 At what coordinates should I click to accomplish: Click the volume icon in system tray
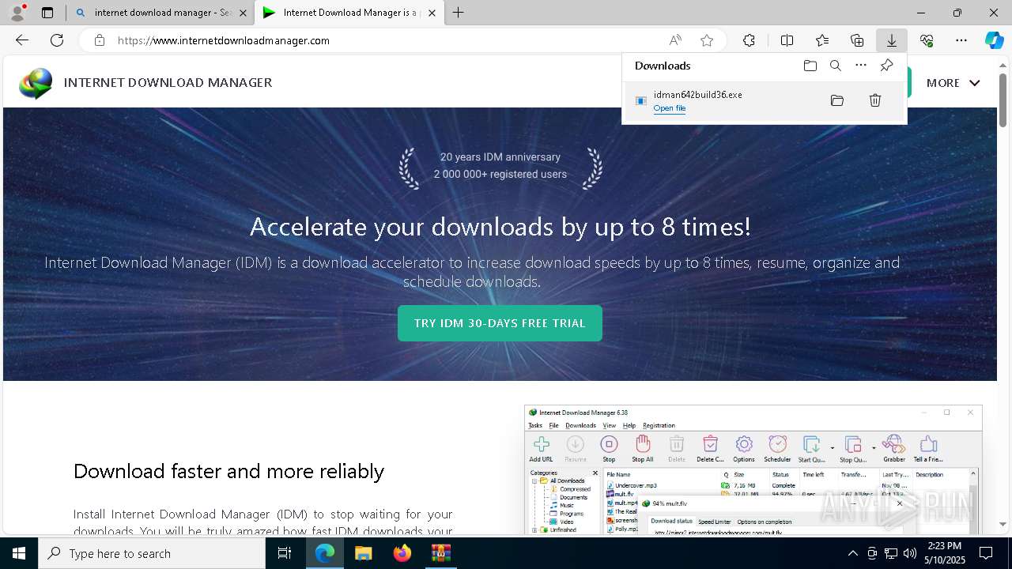pos(909,553)
